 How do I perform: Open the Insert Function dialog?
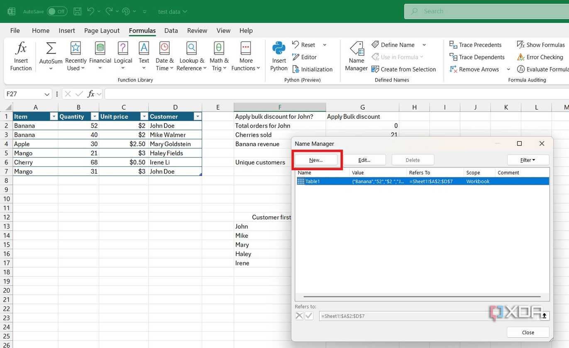tap(21, 56)
